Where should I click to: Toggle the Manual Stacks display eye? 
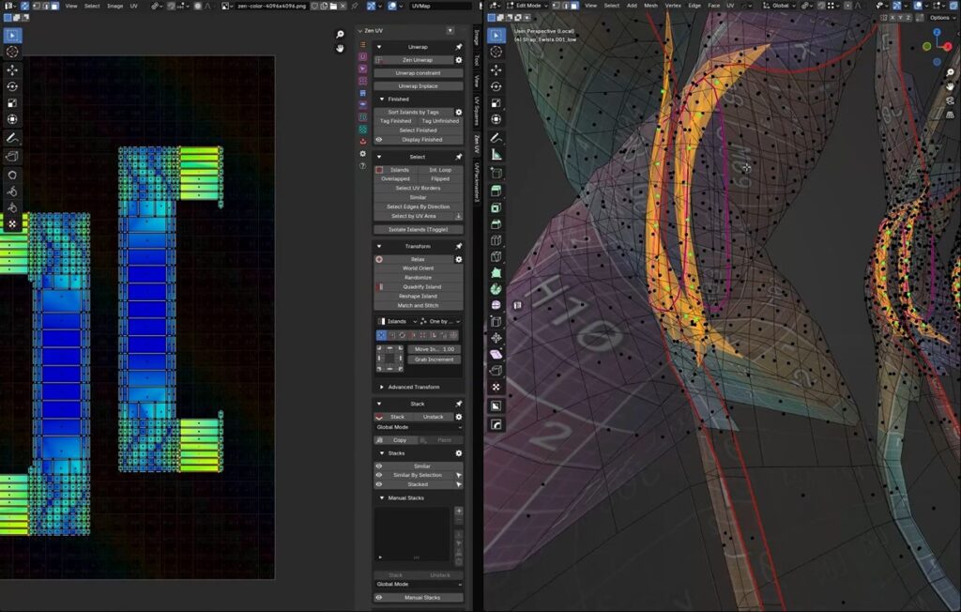(379, 598)
